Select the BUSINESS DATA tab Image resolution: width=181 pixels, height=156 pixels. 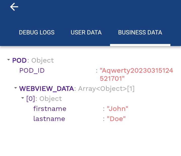click(x=140, y=32)
